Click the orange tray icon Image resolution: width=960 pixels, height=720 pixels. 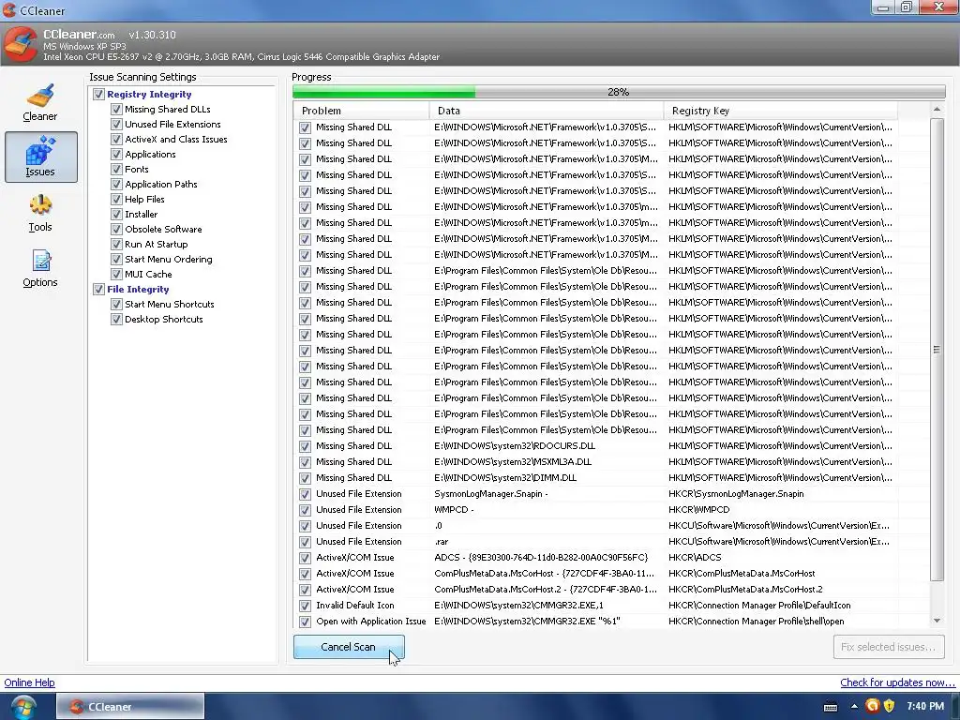(x=872, y=707)
